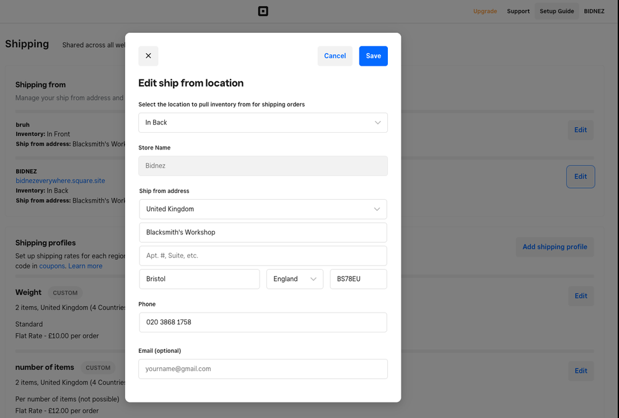Screen dimensions: 619x418
Task: Edit the number of items shipping profile
Action: [581, 370]
